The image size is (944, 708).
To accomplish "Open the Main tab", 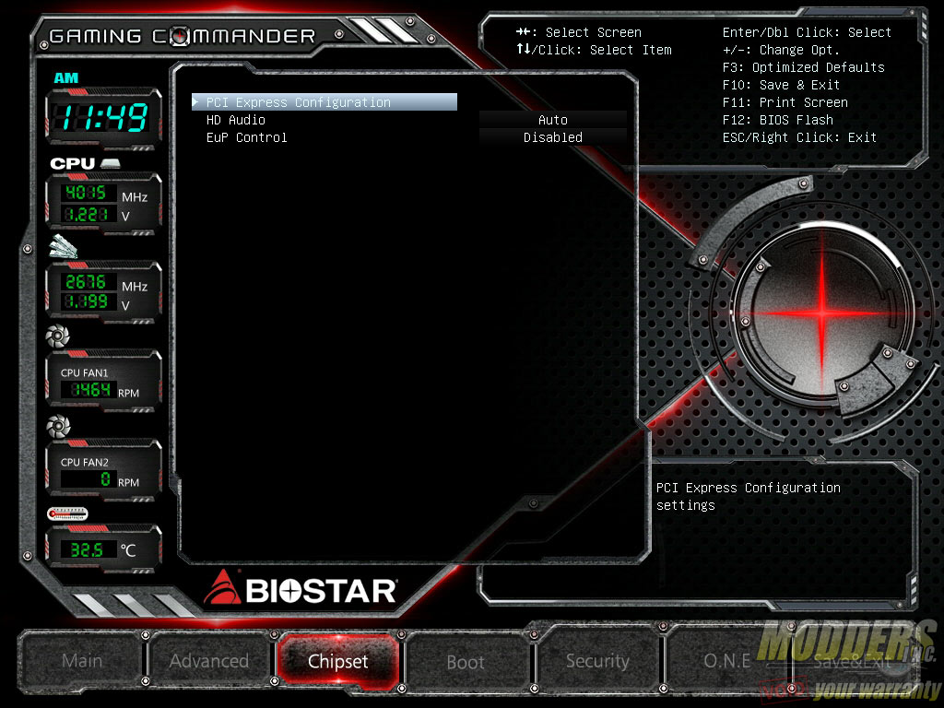I will point(82,661).
